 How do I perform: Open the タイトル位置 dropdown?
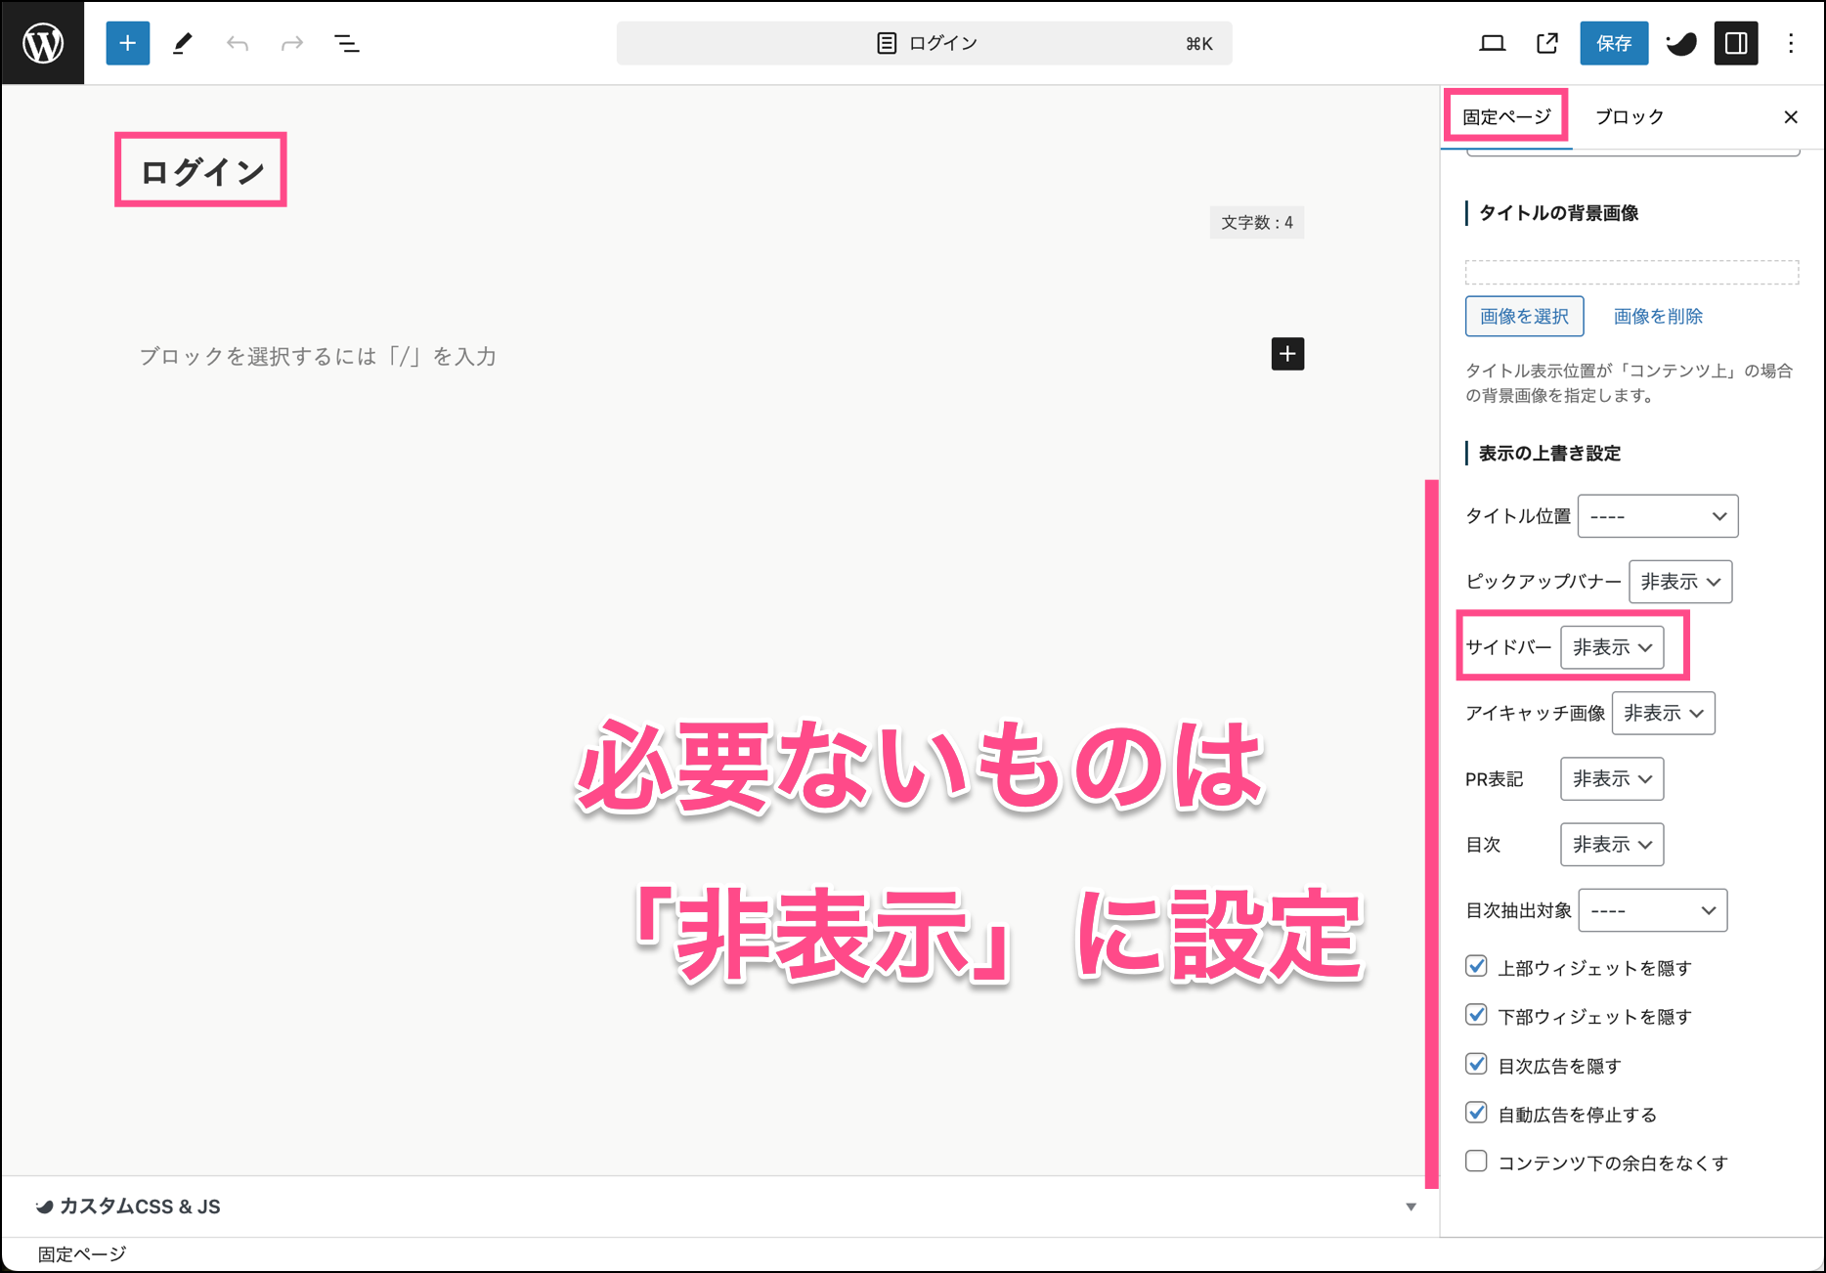point(1658,516)
